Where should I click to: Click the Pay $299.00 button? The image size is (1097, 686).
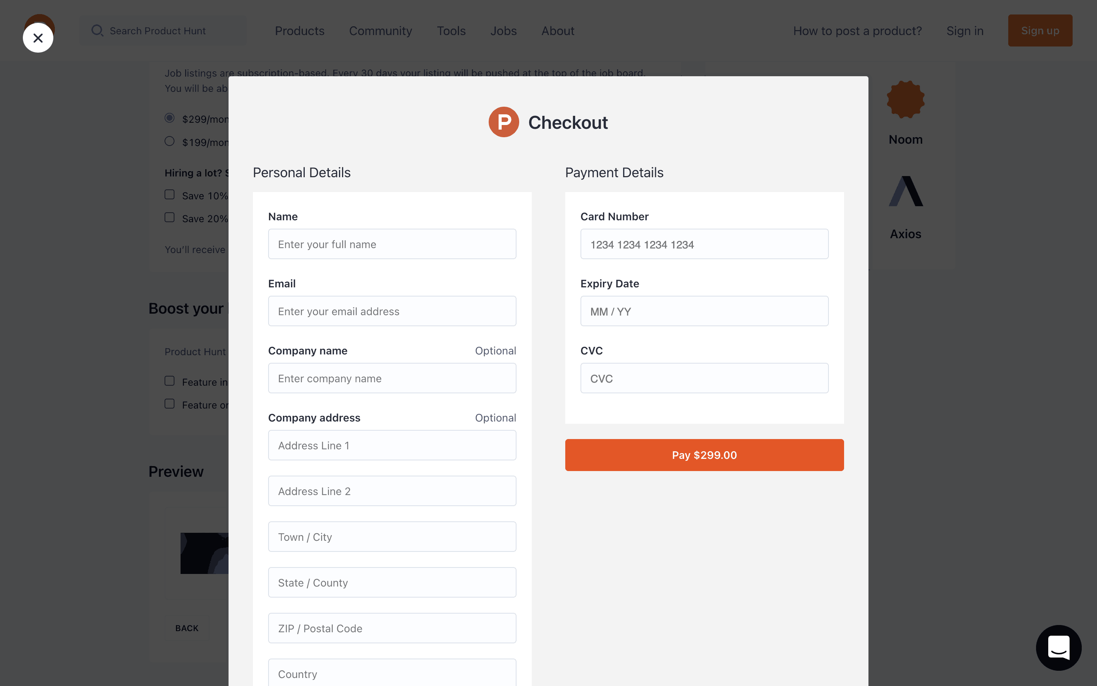[704, 455]
